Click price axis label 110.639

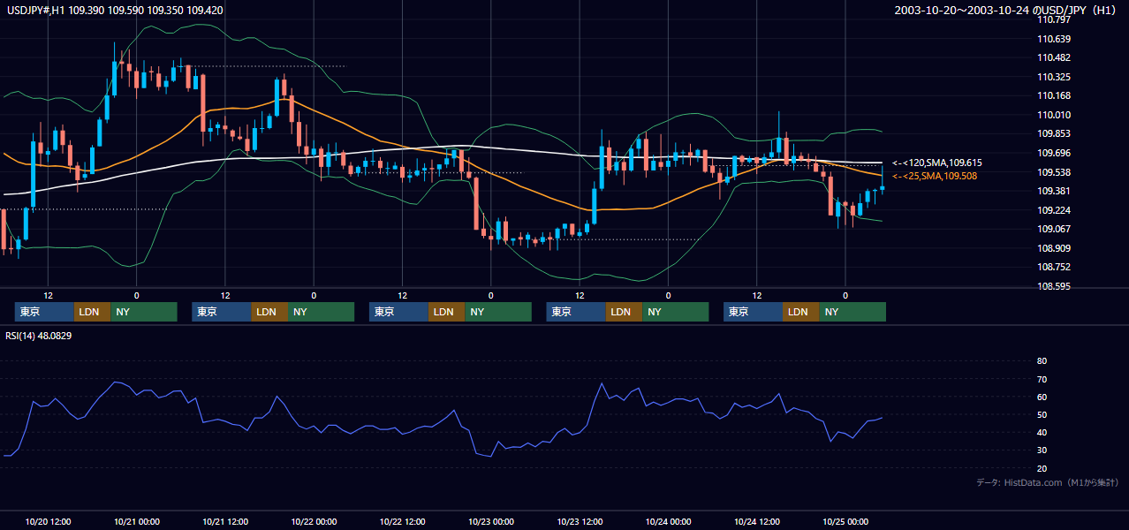click(1054, 39)
